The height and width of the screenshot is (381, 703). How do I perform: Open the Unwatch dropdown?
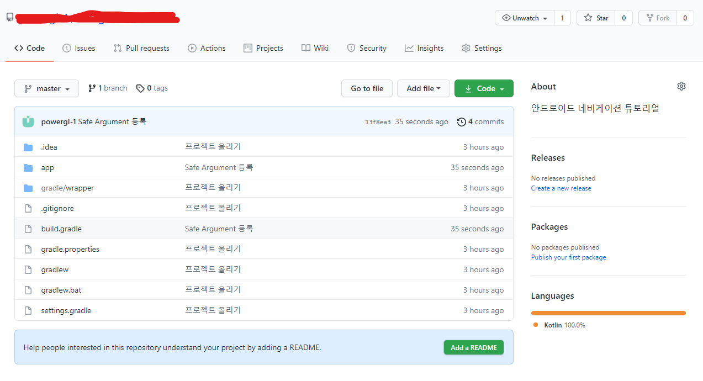point(525,18)
